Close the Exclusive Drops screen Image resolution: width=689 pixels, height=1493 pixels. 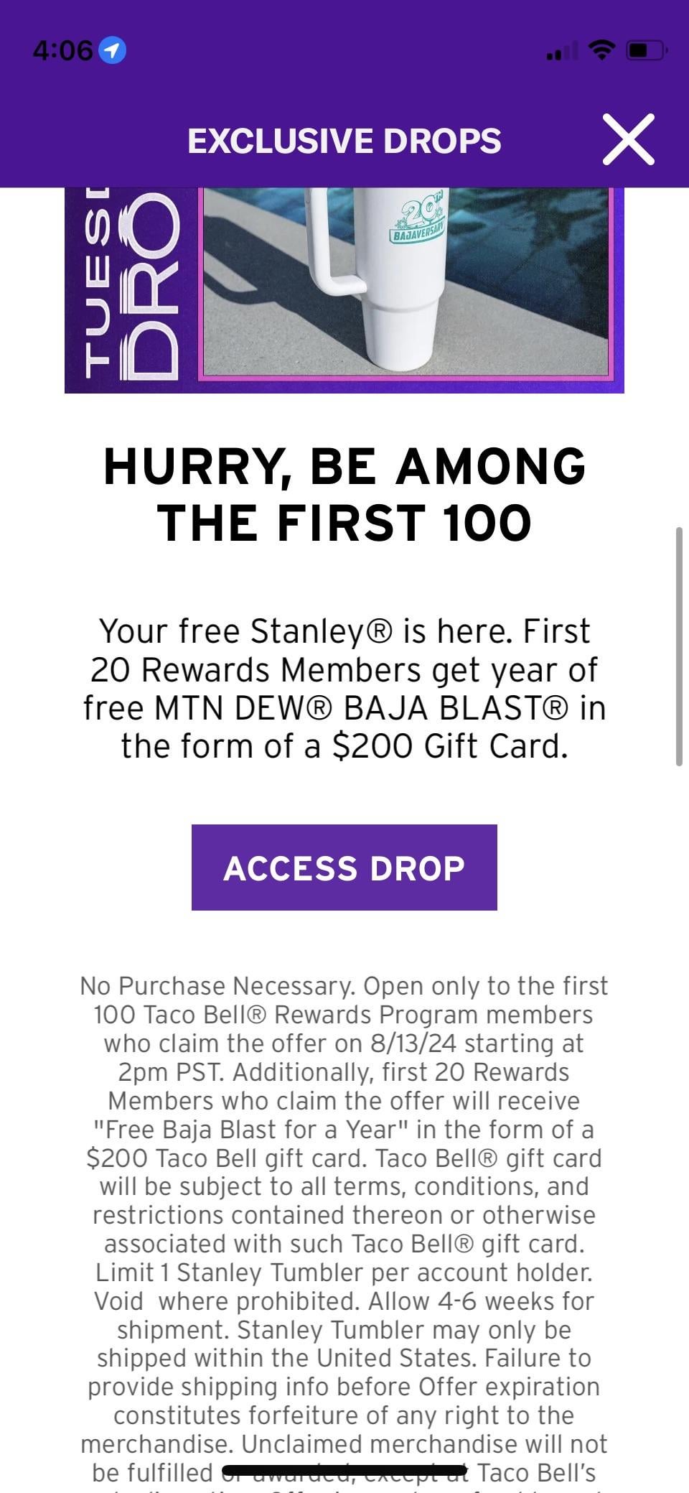[629, 139]
